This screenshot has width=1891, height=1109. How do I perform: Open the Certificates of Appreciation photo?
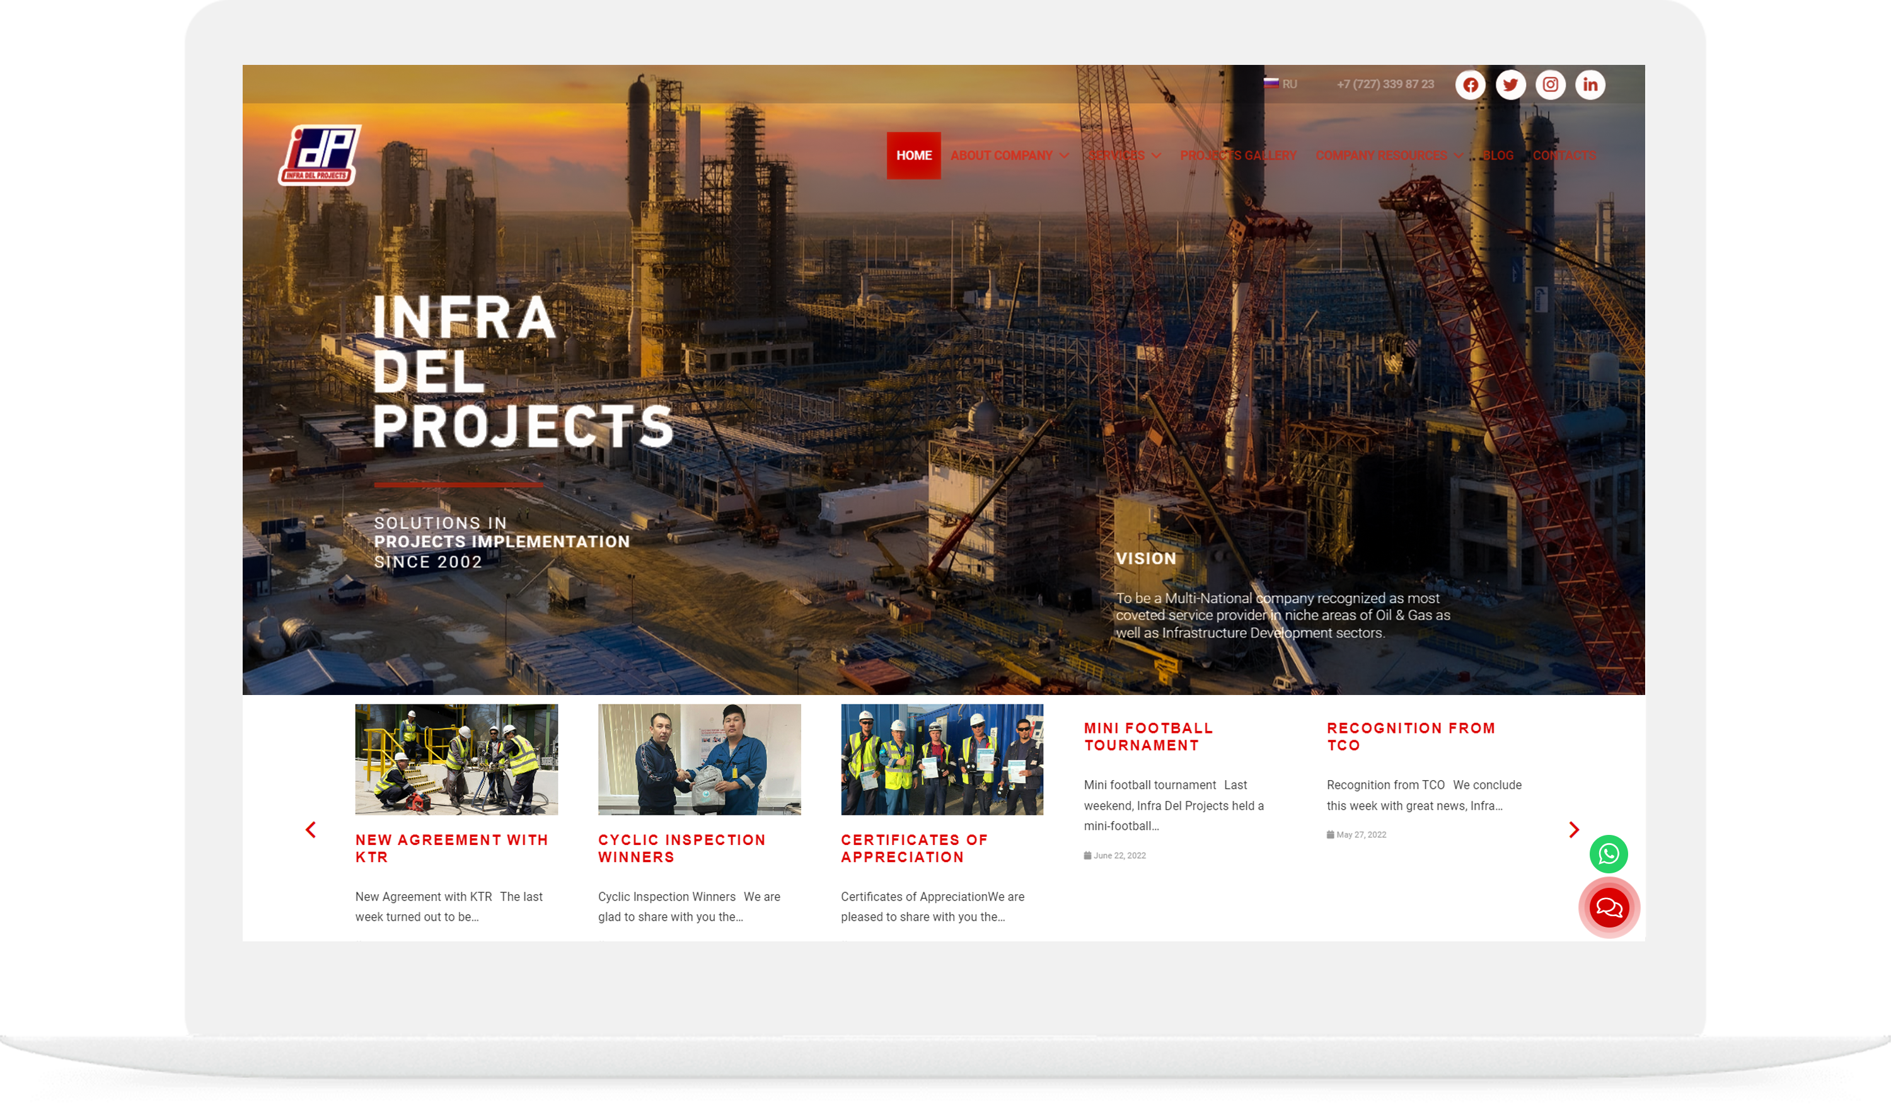click(x=942, y=759)
